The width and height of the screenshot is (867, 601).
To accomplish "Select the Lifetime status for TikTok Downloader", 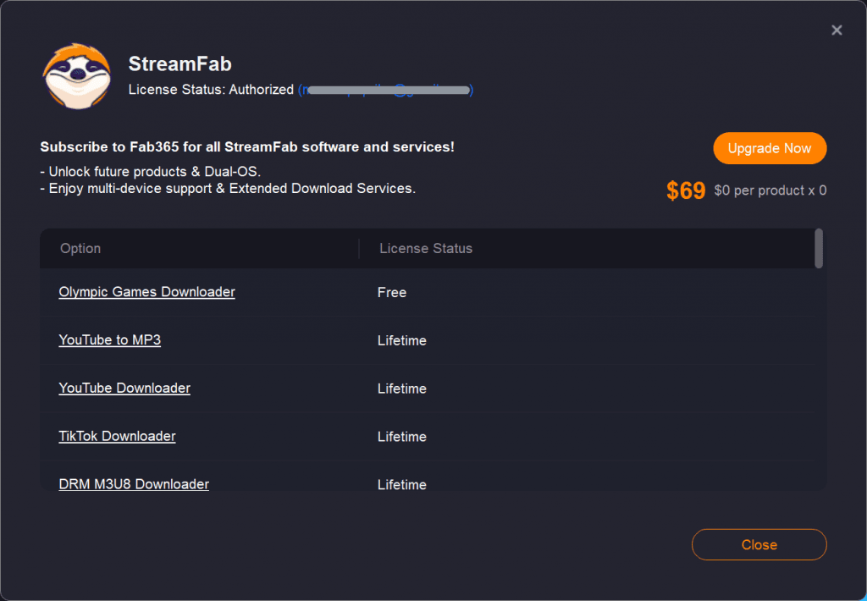I will click(x=402, y=437).
